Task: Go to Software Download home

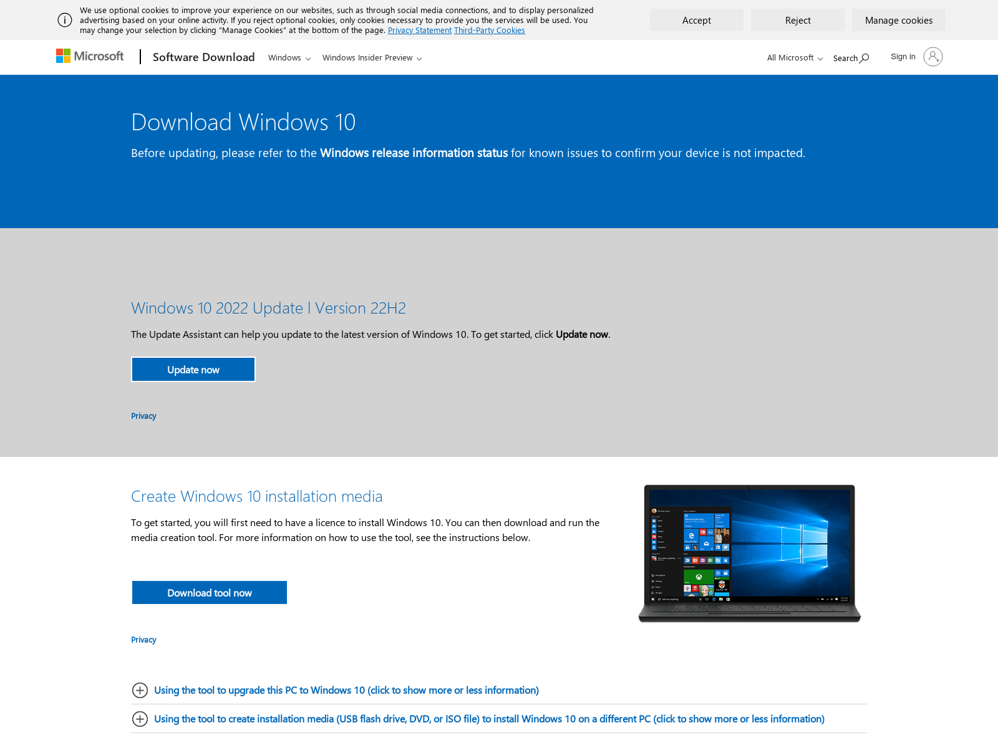Action: (204, 57)
